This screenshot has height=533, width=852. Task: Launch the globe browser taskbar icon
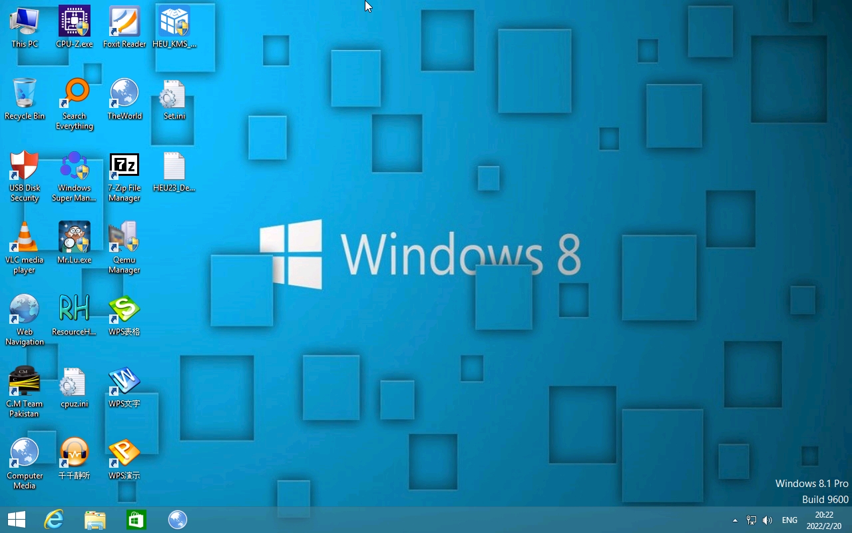click(x=178, y=520)
